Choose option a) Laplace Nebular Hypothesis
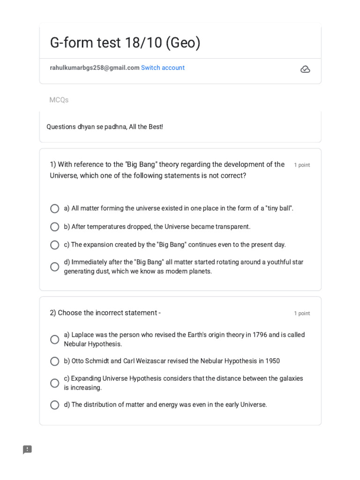This screenshot has width=360, height=480. 55,339
